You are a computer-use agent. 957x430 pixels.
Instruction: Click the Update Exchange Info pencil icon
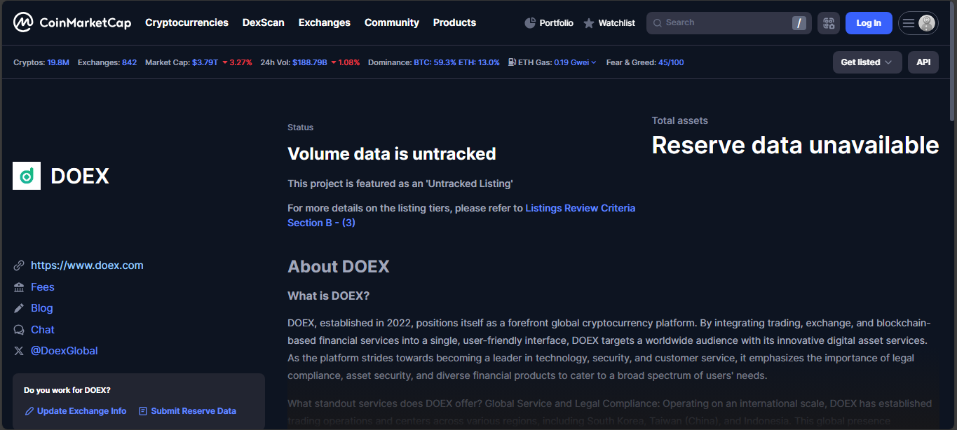29,411
